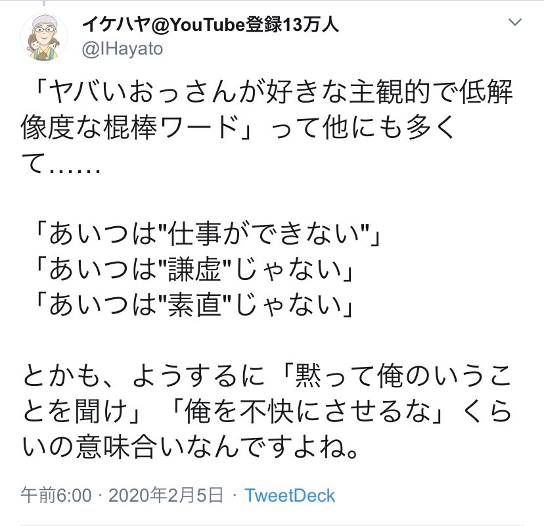The height and width of the screenshot is (526, 544).
Task: Click the trailing て…… text line
Action: (60, 162)
